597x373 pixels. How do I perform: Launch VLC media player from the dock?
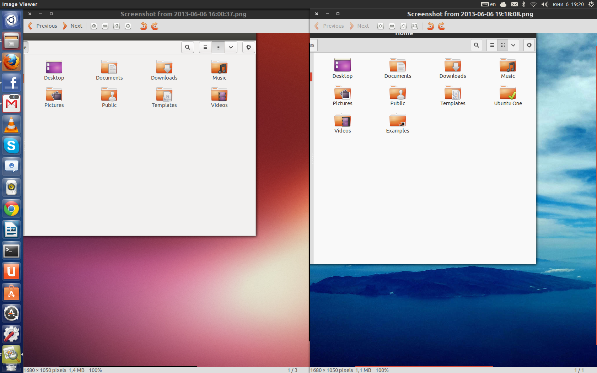pyautogui.click(x=11, y=125)
